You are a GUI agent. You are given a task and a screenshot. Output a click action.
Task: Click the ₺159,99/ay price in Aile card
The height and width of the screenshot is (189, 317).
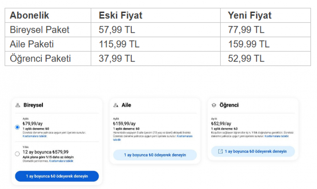pyautogui.click(x=124, y=124)
